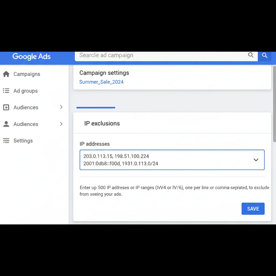
Task: Click the Campaigns home icon
Action: (x=6, y=74)
